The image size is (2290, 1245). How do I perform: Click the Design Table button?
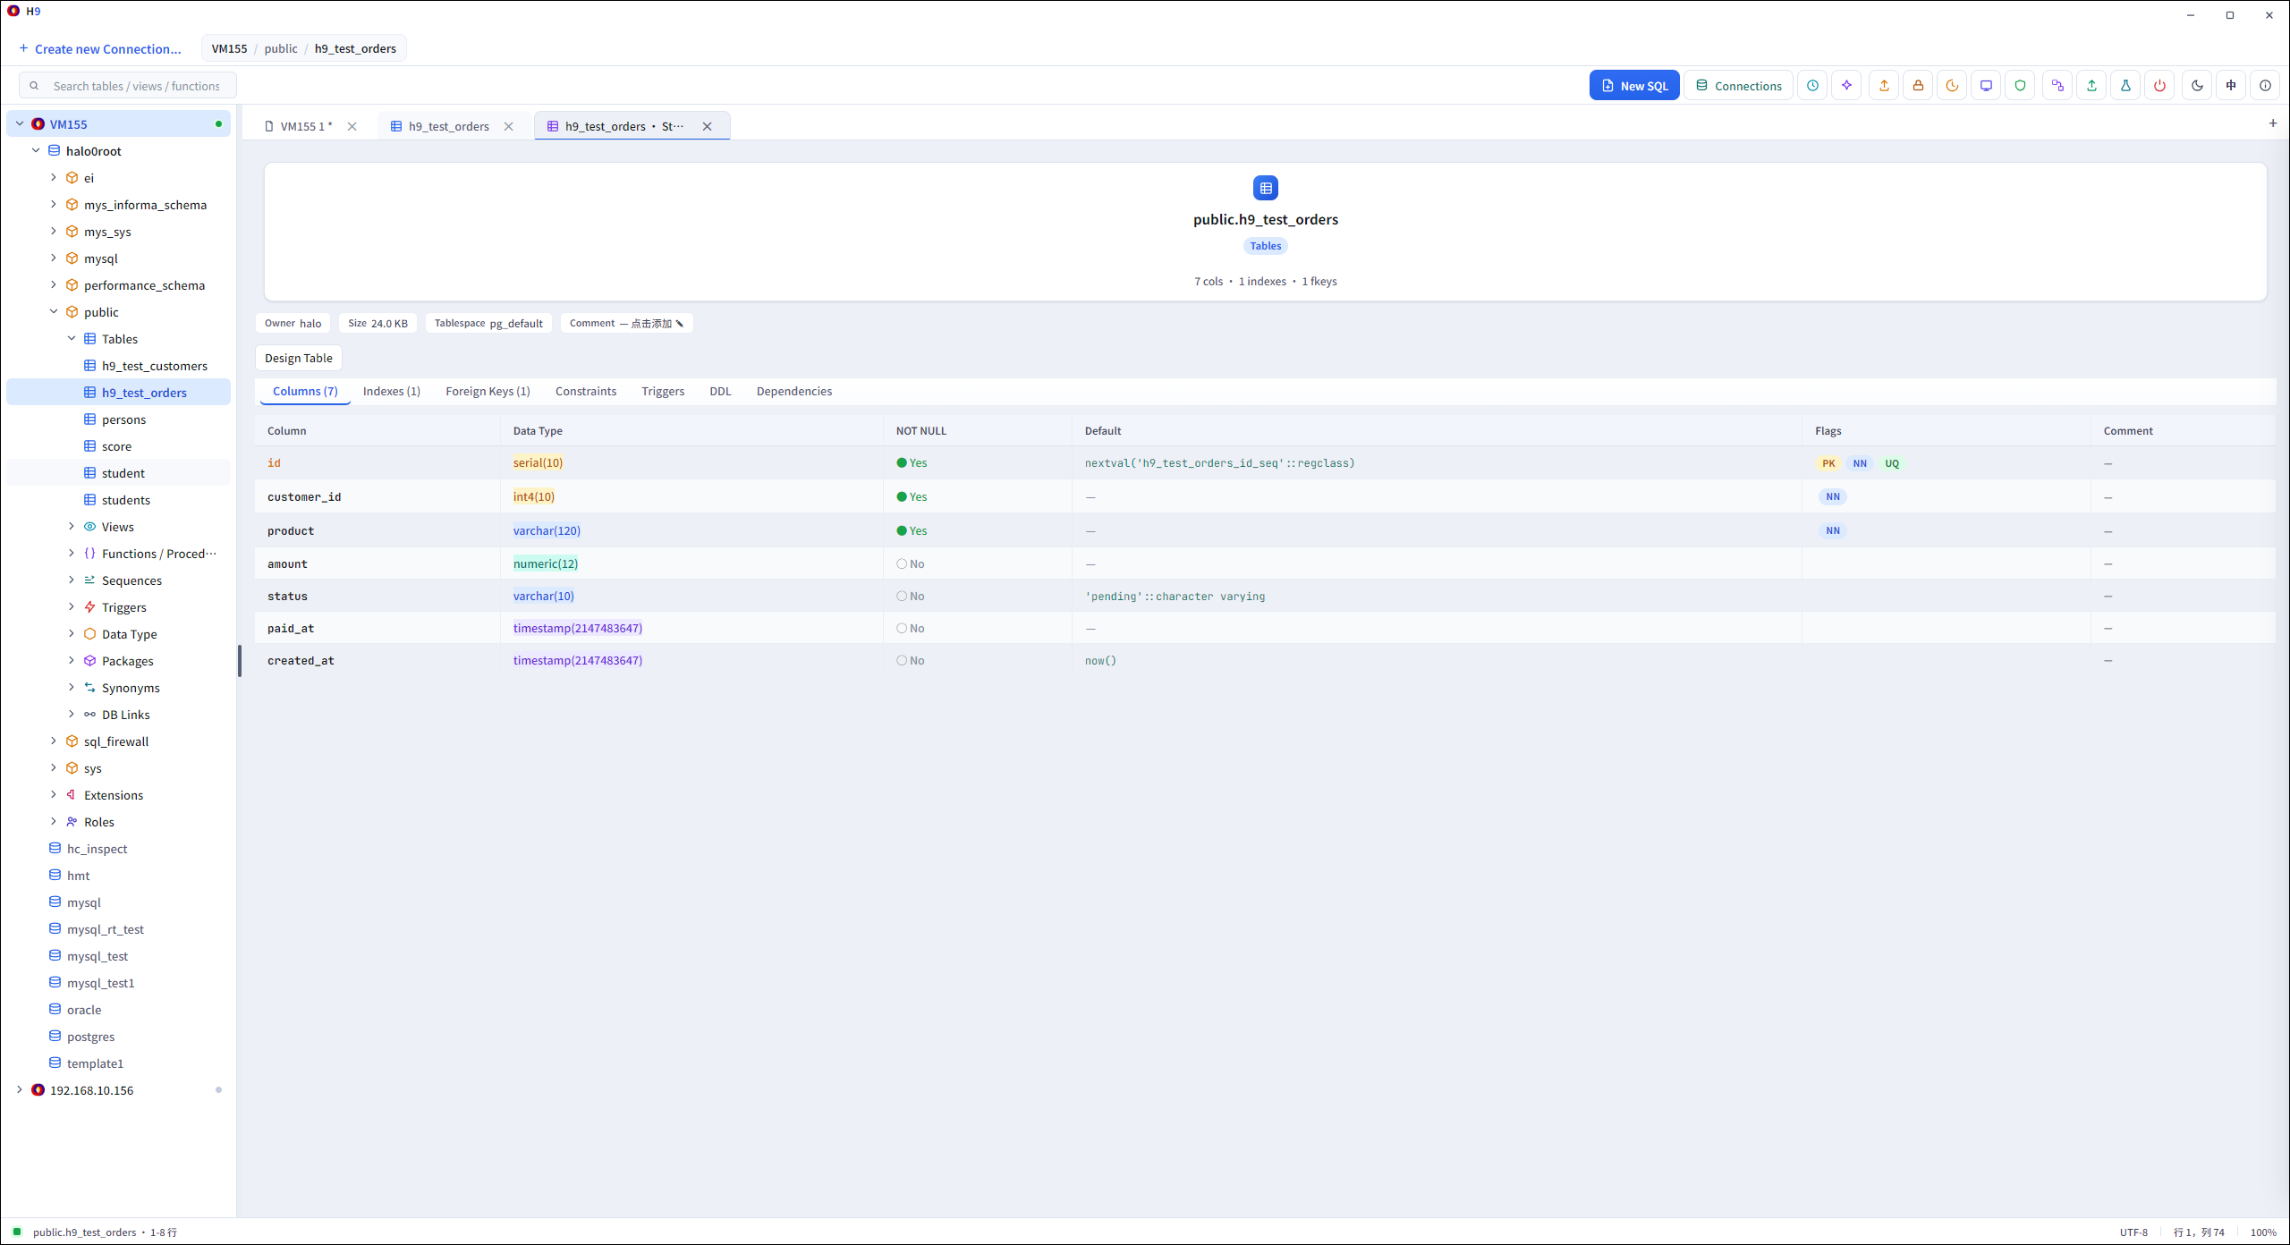pos(298,359)
